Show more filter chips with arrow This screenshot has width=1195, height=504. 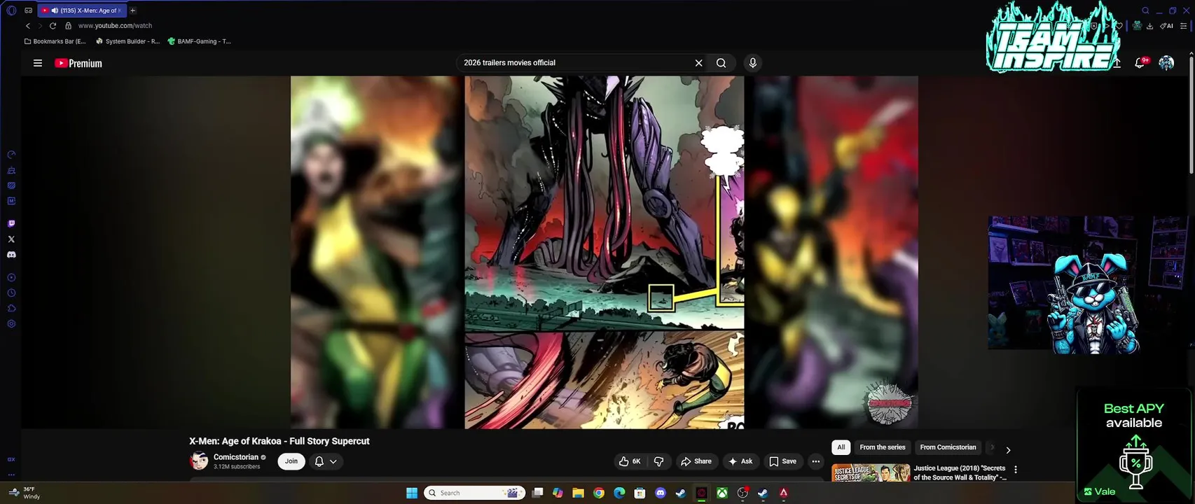click(x=1008, y=450)
